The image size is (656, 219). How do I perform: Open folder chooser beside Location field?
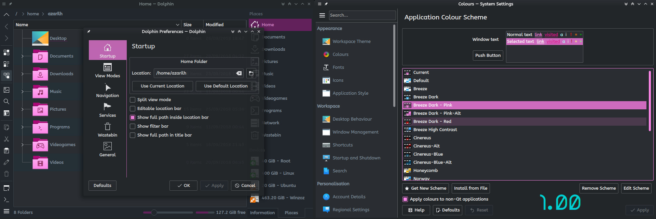pyautogui.click(x=251, y=73)
